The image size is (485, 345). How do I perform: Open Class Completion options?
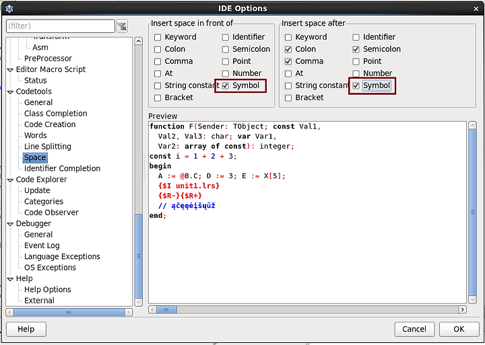coord(56,114)
